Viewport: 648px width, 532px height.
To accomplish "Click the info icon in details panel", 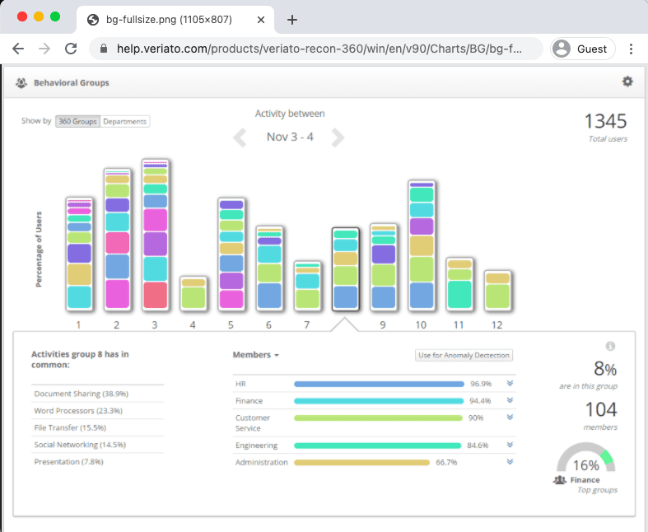I will pos(610,346).
